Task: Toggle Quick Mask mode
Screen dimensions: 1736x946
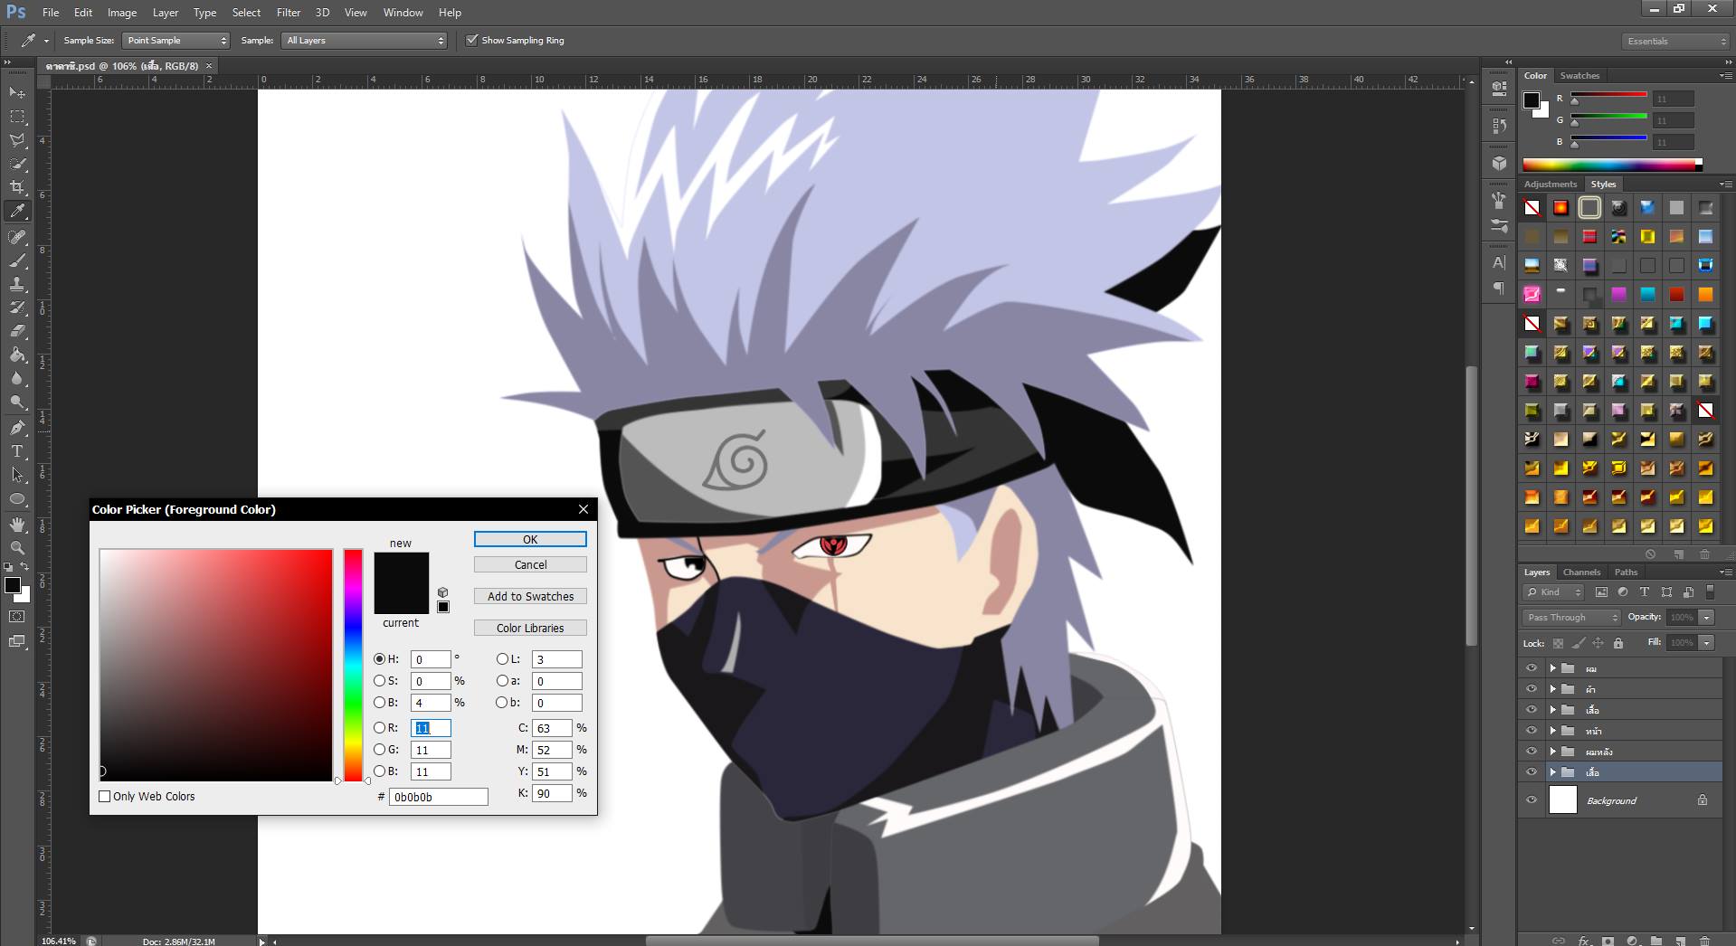Action: [x=17, y=617]
